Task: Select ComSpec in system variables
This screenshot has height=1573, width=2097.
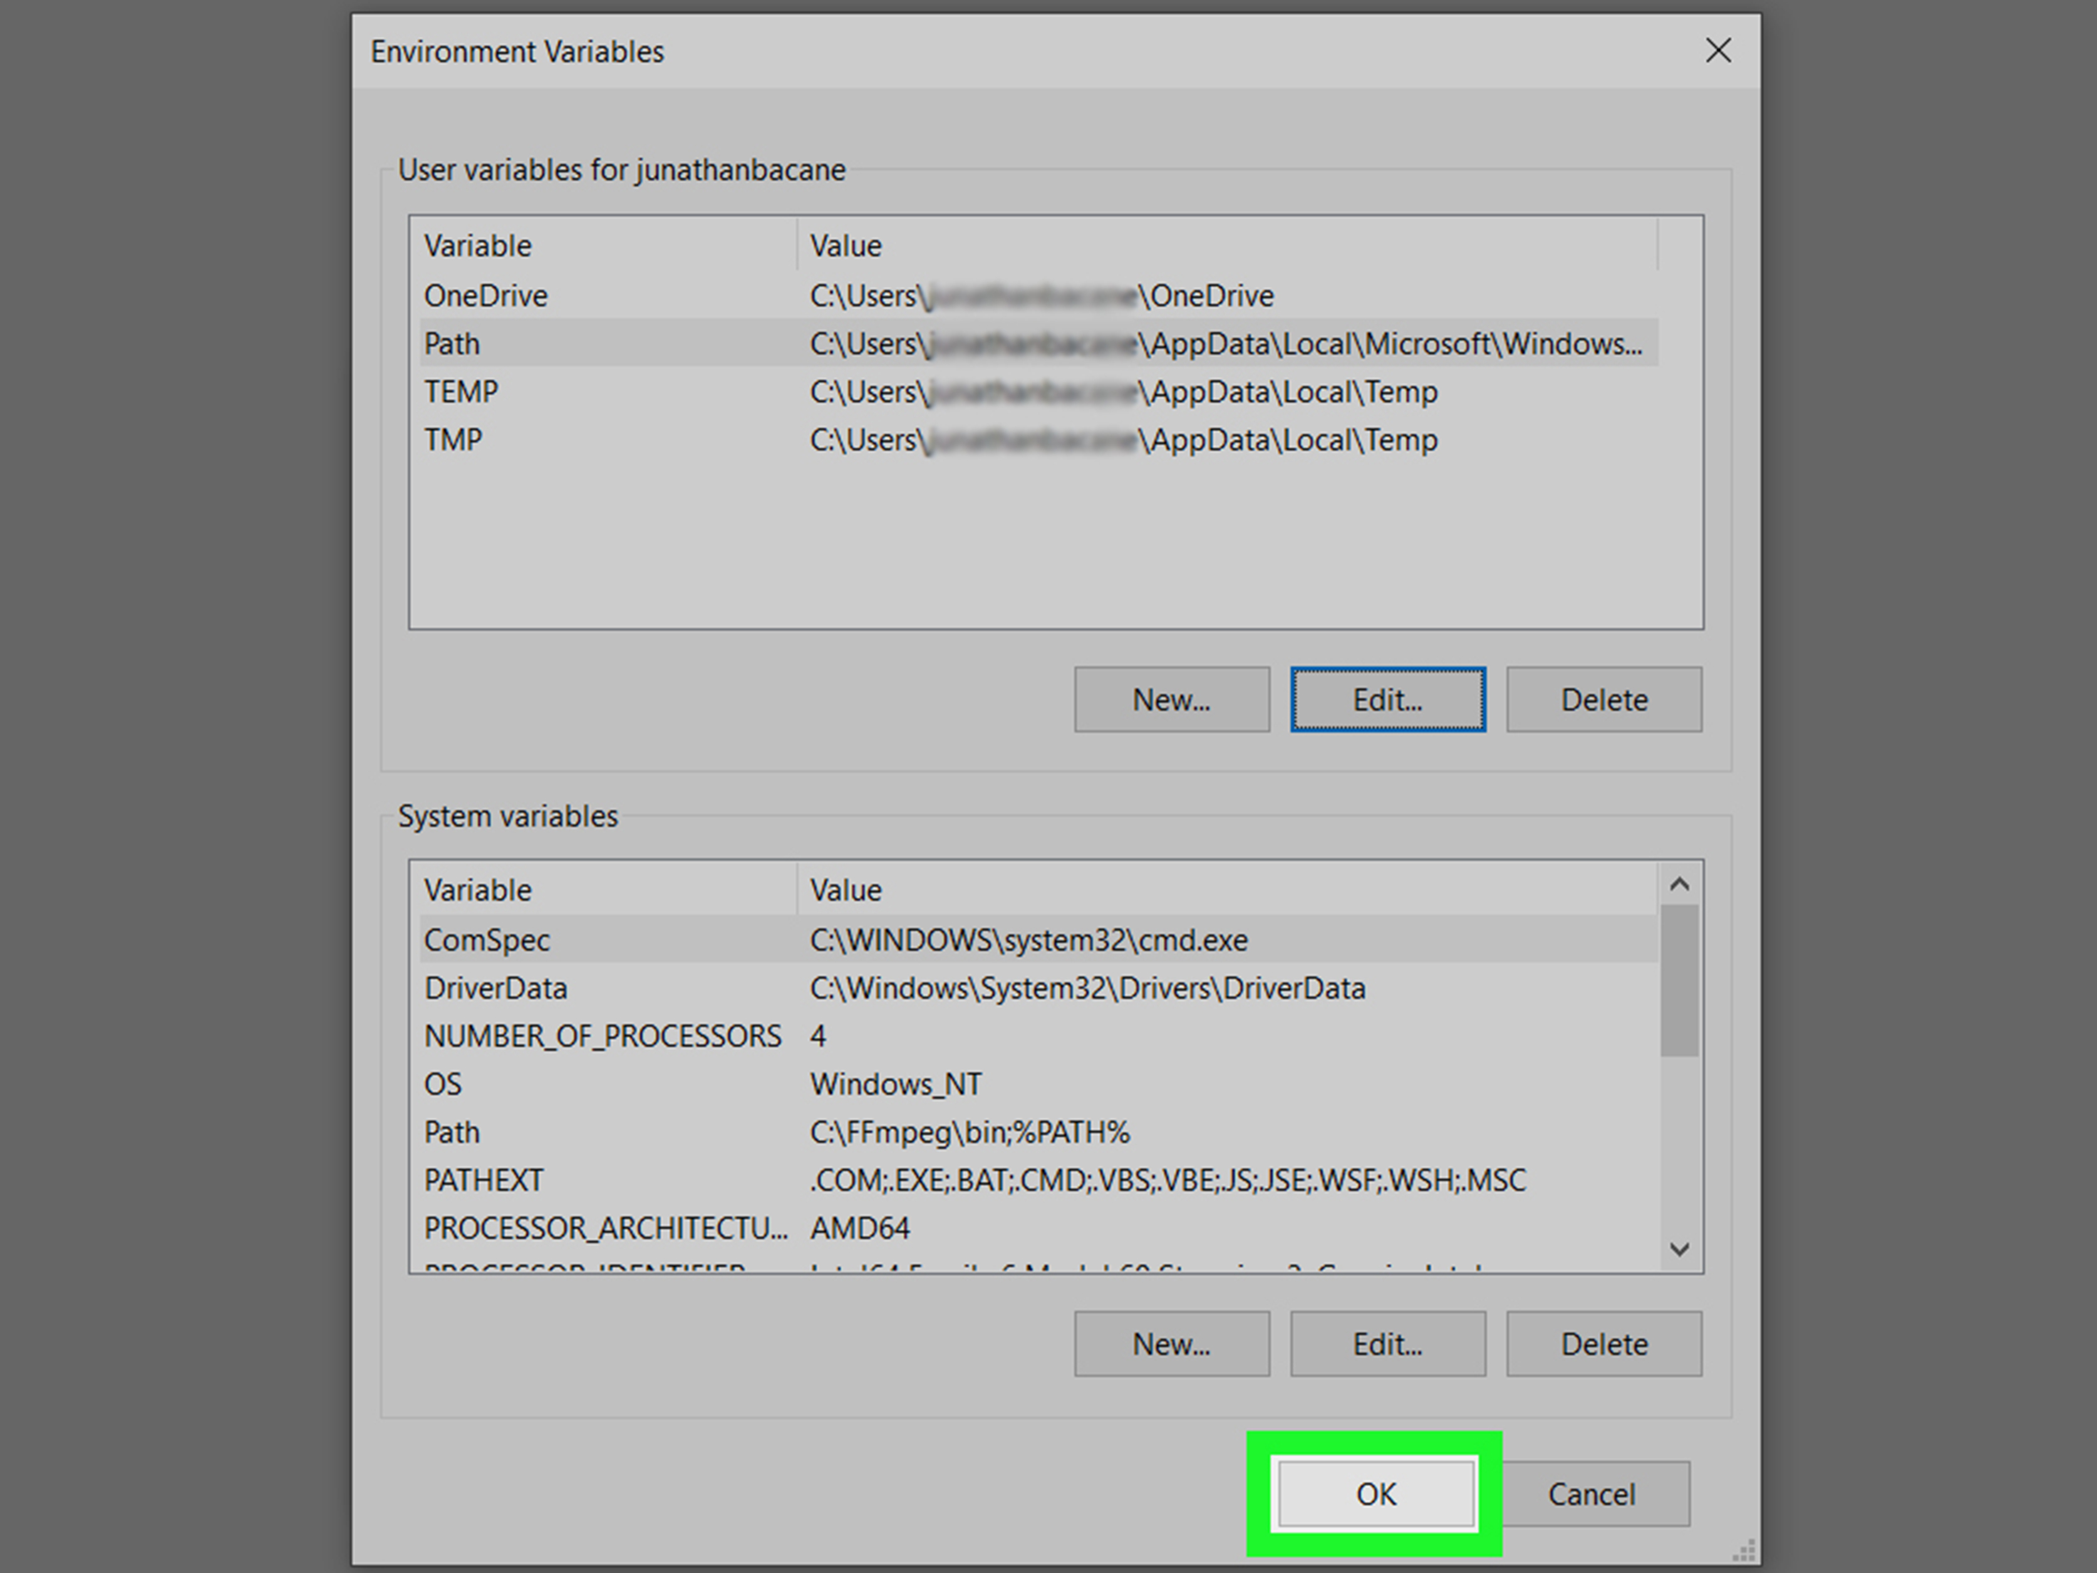Action: pyautogui.click(x=486, y=940)
